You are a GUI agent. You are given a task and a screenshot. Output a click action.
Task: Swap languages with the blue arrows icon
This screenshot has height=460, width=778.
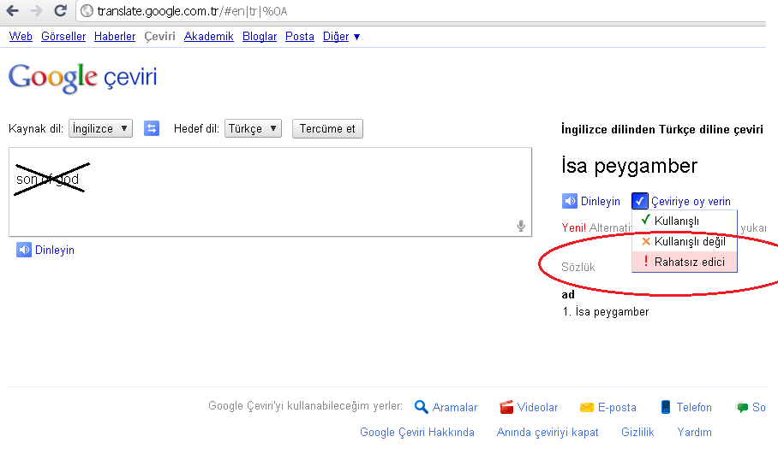[152, 129]
